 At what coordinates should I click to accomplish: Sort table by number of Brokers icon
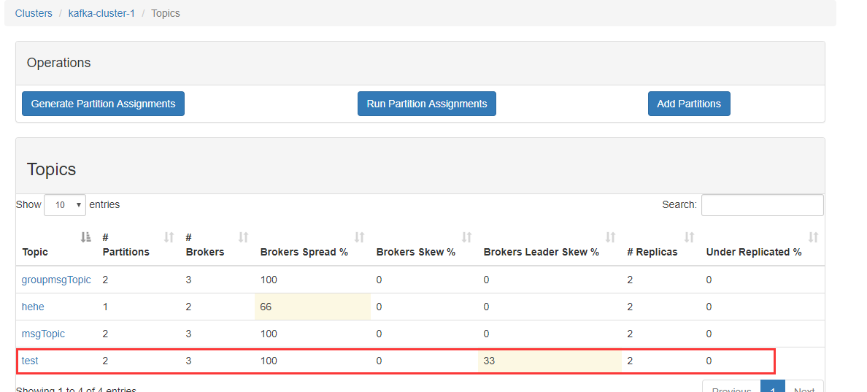point(244,237)
